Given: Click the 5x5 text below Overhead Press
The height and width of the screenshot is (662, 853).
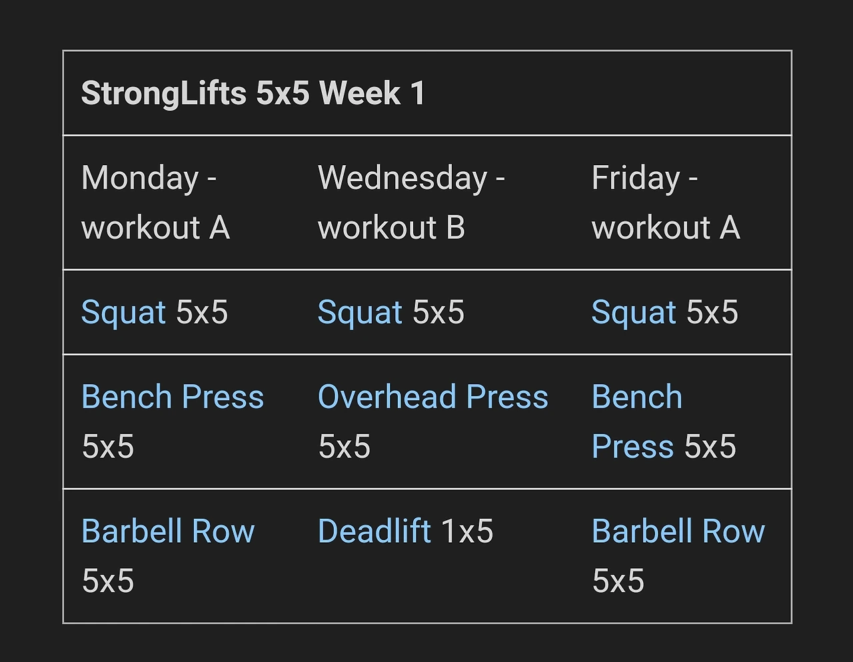Looking at the screenshot, I should coord(344,447).
